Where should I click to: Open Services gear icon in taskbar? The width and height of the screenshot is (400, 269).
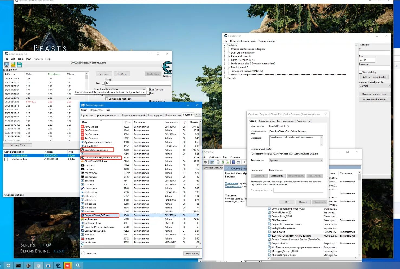pyautogui.click(x=78, y=266)
